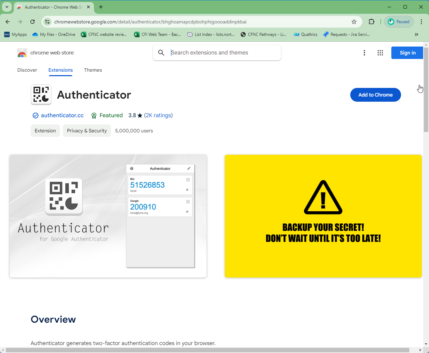
Task: Click the Add to Chrome button
Action: coord(375,95)
